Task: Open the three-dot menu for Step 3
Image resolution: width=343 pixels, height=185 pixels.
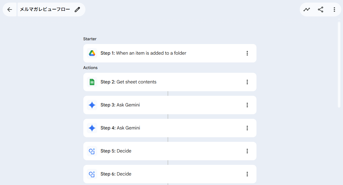Action: point(247,105)
